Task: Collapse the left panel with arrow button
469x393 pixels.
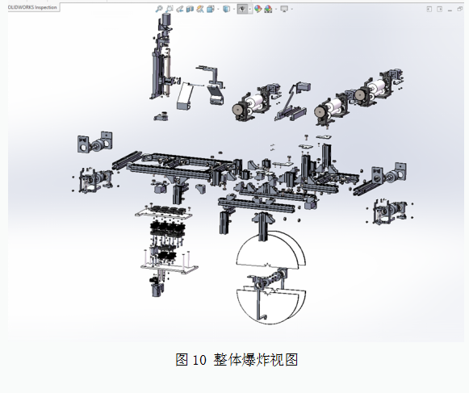Action: click(429, 9)
